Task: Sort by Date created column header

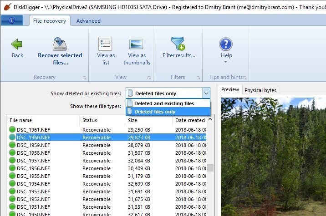Action: [190, 120]
